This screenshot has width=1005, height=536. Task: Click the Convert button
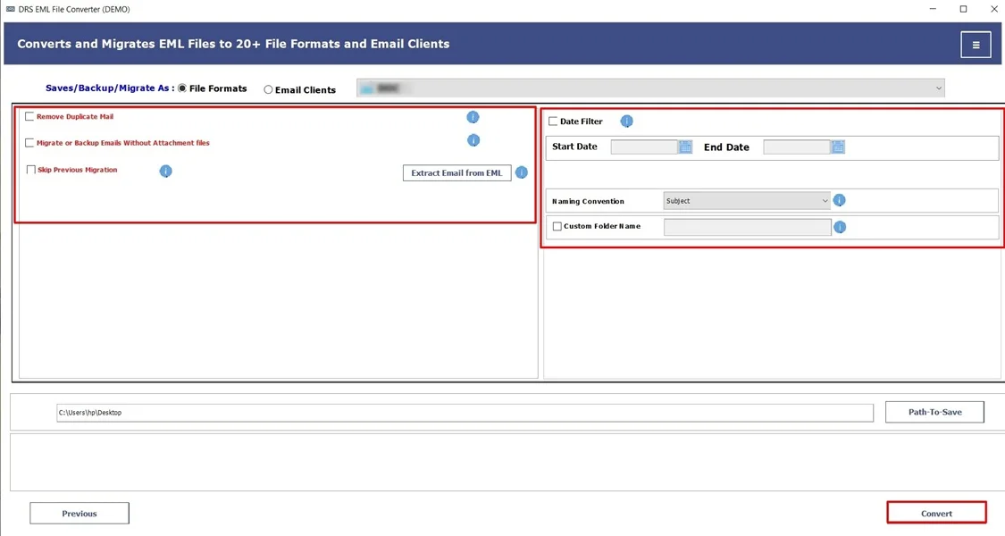936,512
